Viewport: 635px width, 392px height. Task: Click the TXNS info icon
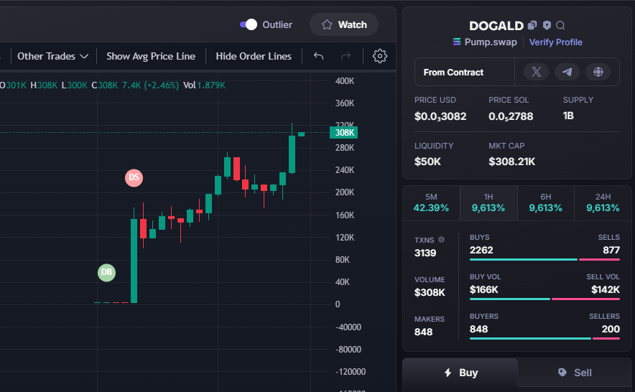(442, 239)
